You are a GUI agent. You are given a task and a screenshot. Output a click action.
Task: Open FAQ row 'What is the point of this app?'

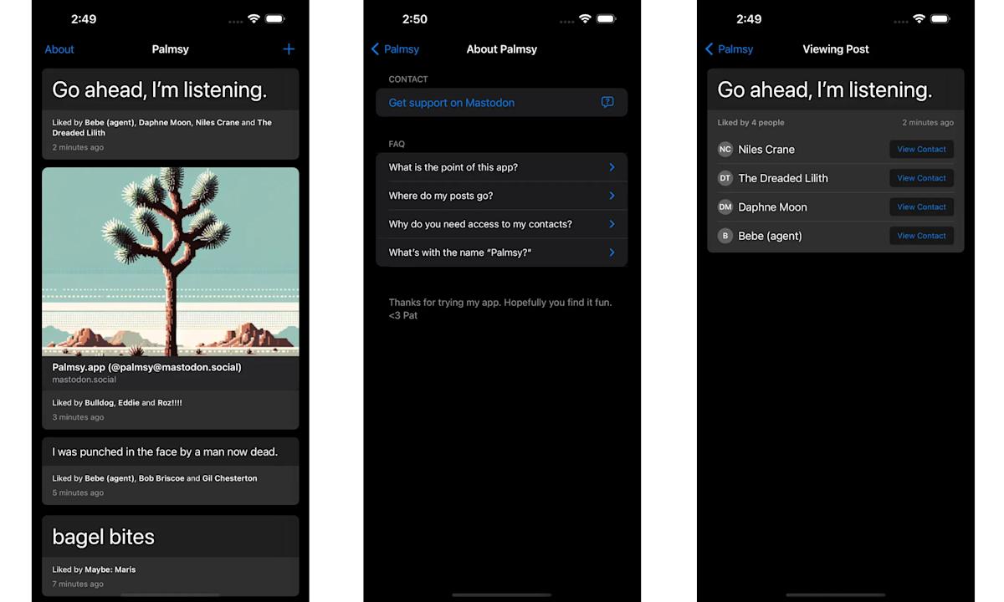click(x=502, y=167)
